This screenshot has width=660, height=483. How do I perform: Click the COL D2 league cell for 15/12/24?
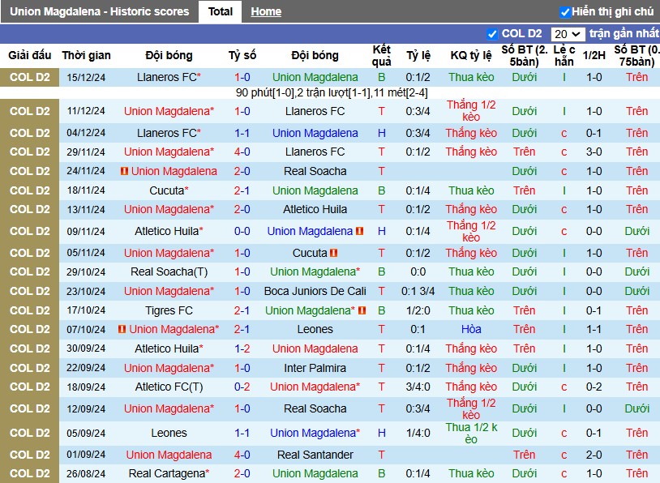(x=29, y=78)
